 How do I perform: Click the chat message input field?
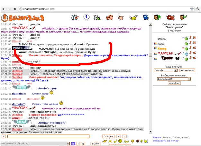pos(48,136)
